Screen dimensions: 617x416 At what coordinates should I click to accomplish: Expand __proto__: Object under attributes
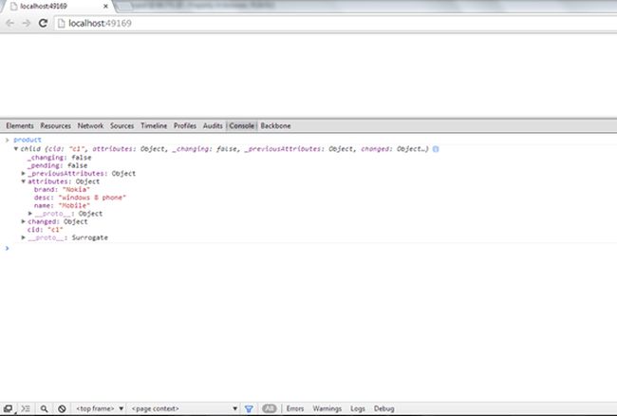coord(30,214)
